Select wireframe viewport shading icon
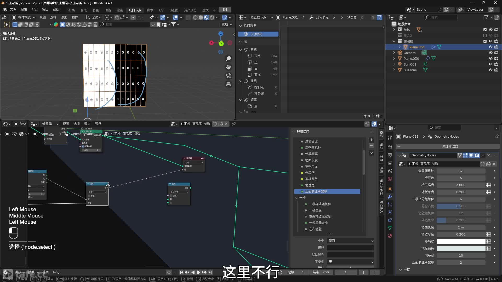This screenshot has width=502, height=282. click(x=195, y=17)
